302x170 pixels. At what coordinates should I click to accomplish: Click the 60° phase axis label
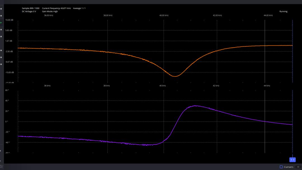[7, 90]
